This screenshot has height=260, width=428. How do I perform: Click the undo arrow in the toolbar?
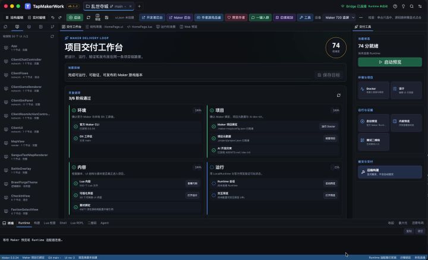click(53, 17)
